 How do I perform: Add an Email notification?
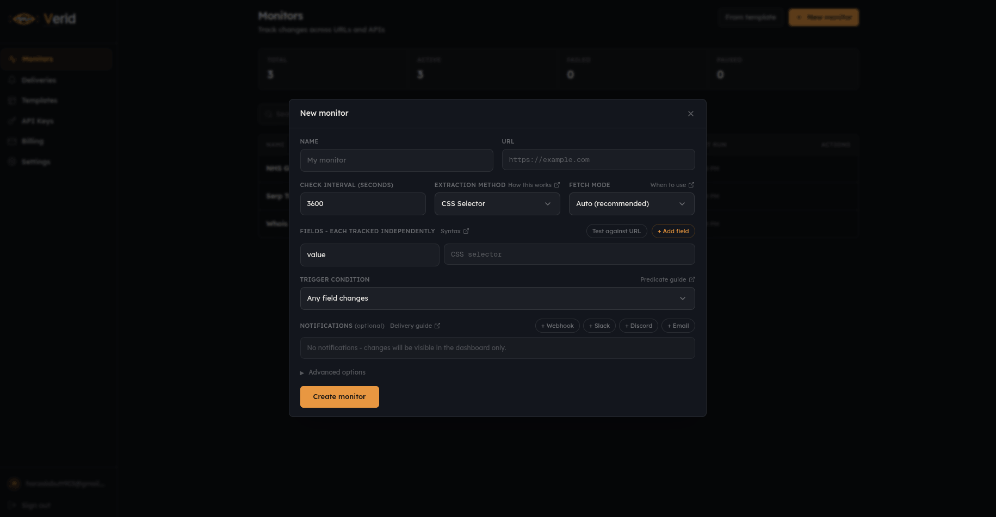coord(678,326)
